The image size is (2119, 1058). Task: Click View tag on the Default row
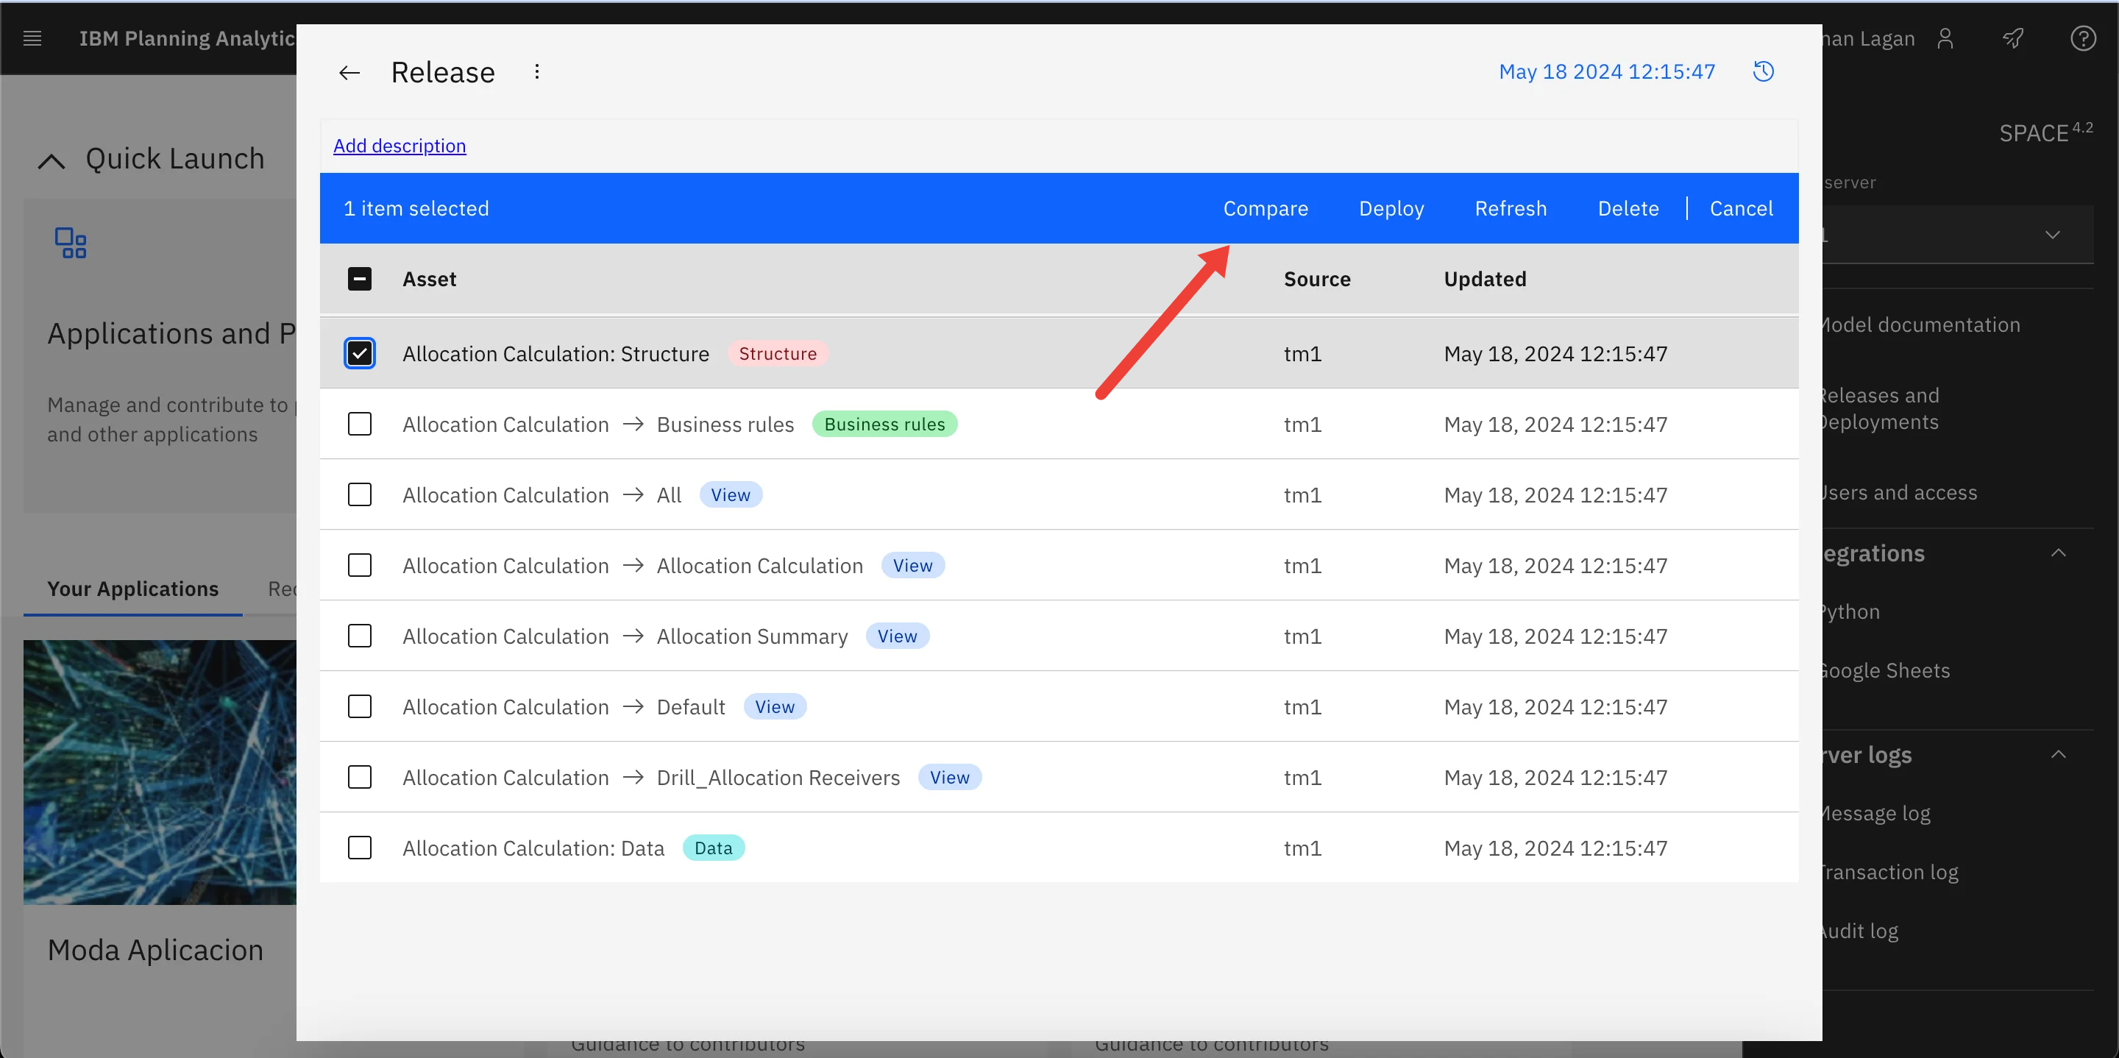pyautogui.click(x=775, y=707)
